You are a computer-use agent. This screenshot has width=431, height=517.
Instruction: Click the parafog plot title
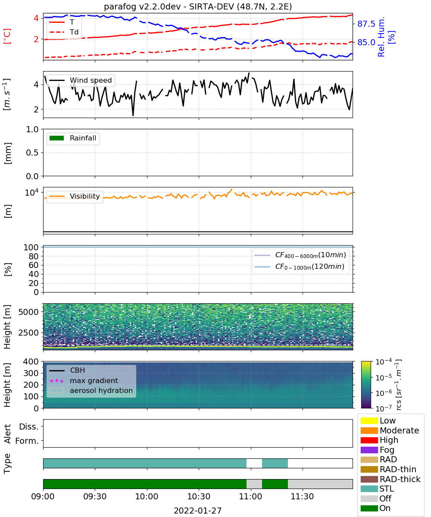pos(198,6)
